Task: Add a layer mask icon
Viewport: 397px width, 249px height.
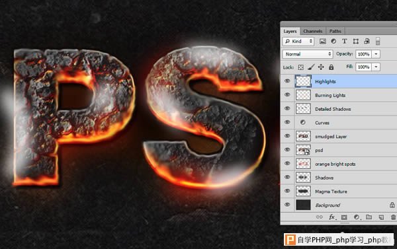Action: [344, 217]
